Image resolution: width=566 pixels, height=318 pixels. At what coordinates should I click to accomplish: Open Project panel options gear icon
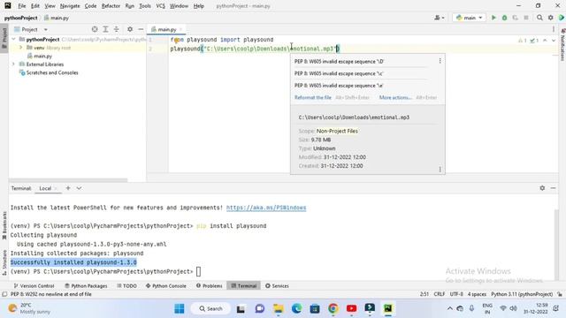coord(130,29)
